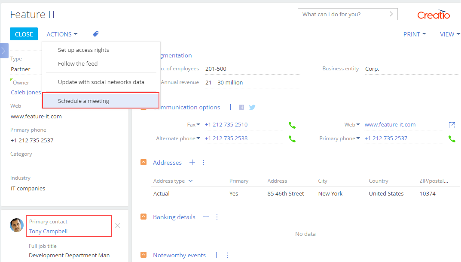Select Update with social networks data

(101, 82)
